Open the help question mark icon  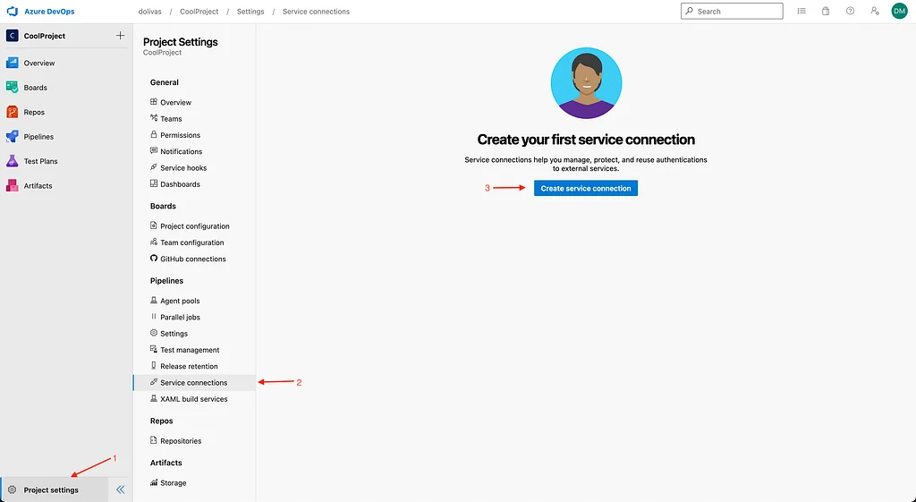point(850,11)
